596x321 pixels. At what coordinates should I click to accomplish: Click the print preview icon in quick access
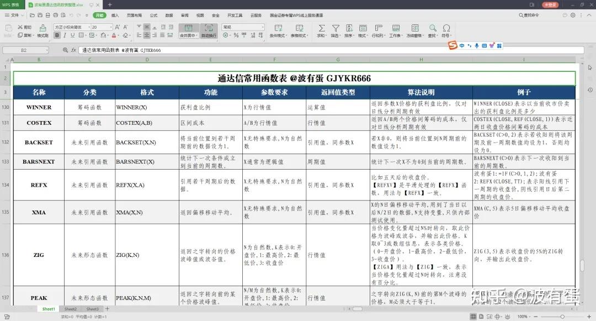[63, 15]
